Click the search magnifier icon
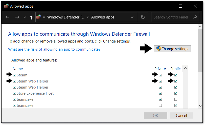The width and height of the screenshot is (205, 125). (x=195, y=17)
